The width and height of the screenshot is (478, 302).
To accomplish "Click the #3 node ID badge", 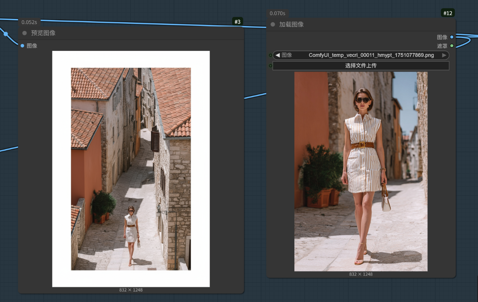I will coord(237,22).
